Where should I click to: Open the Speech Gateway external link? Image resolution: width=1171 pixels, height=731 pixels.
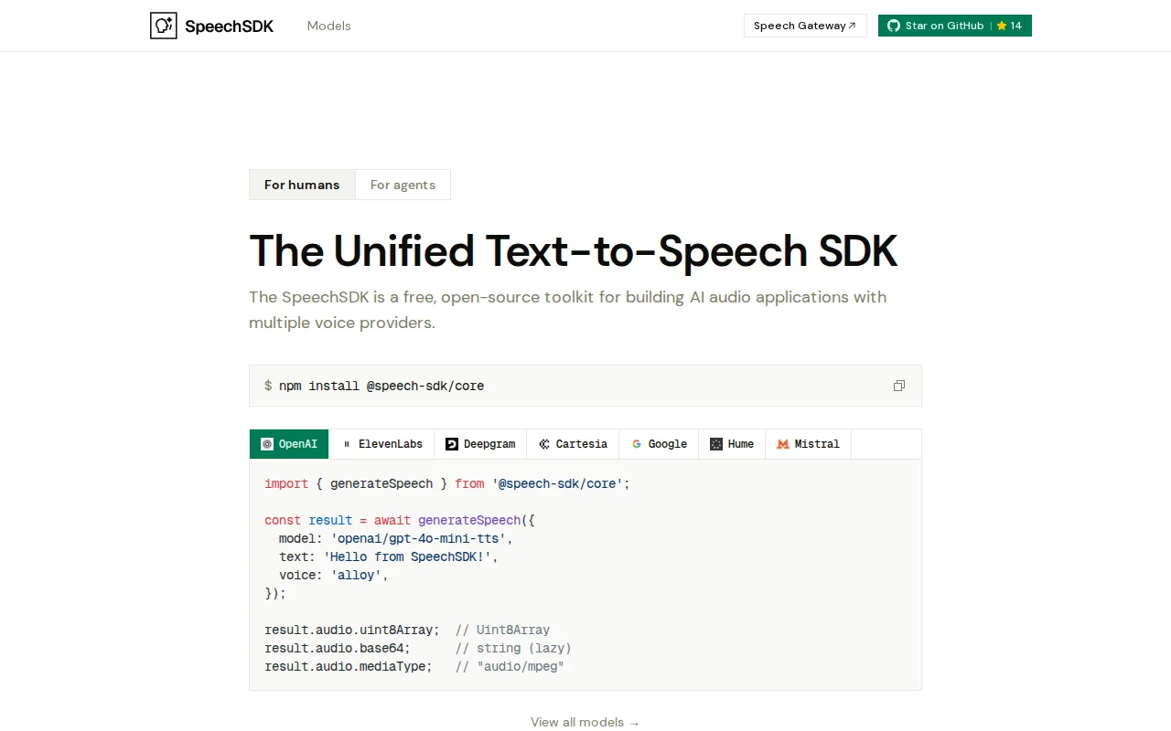(x=805, y=26)
